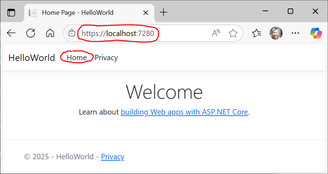Open building Web apps with ASP.NET Core link
The width and height of the screenshot is (328, 174).
click(184, 112)
